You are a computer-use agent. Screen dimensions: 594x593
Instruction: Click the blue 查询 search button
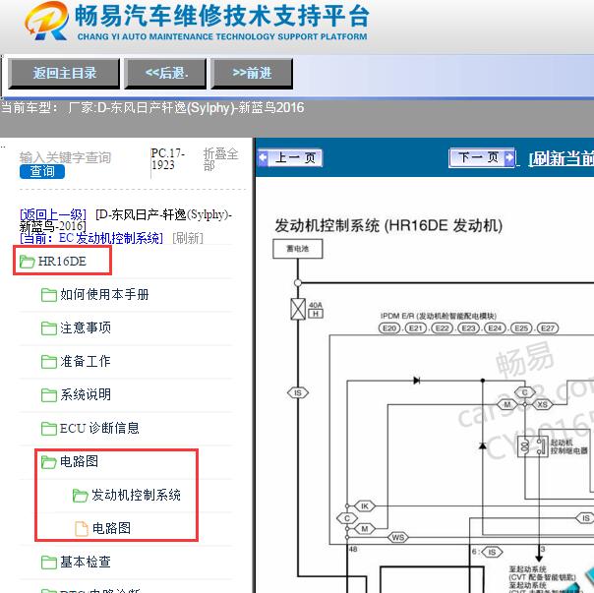tap(42, 172)
